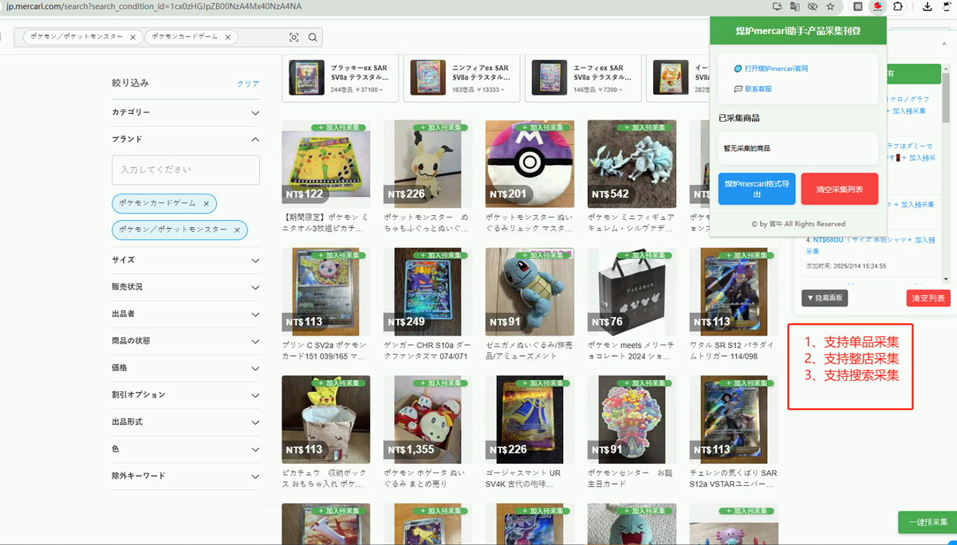957x545 pixels.
Task: Toggle the 隐藏面板 panel button
Action: pos(825,297)
